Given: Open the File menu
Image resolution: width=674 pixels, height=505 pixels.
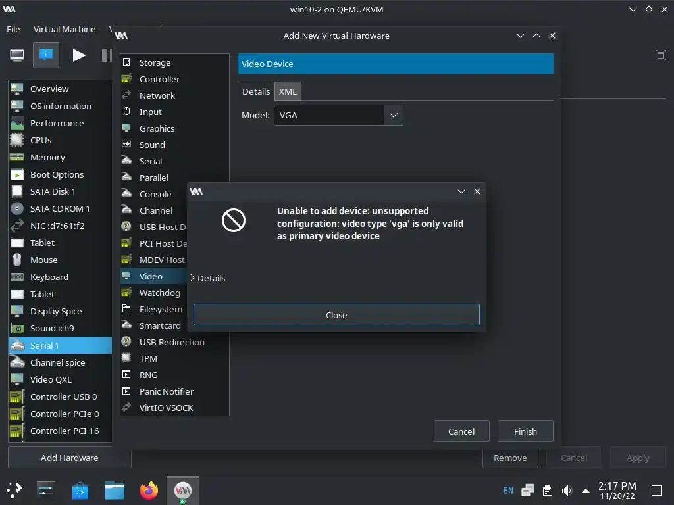Looking at the screenshot, I should tap(13, 29).
